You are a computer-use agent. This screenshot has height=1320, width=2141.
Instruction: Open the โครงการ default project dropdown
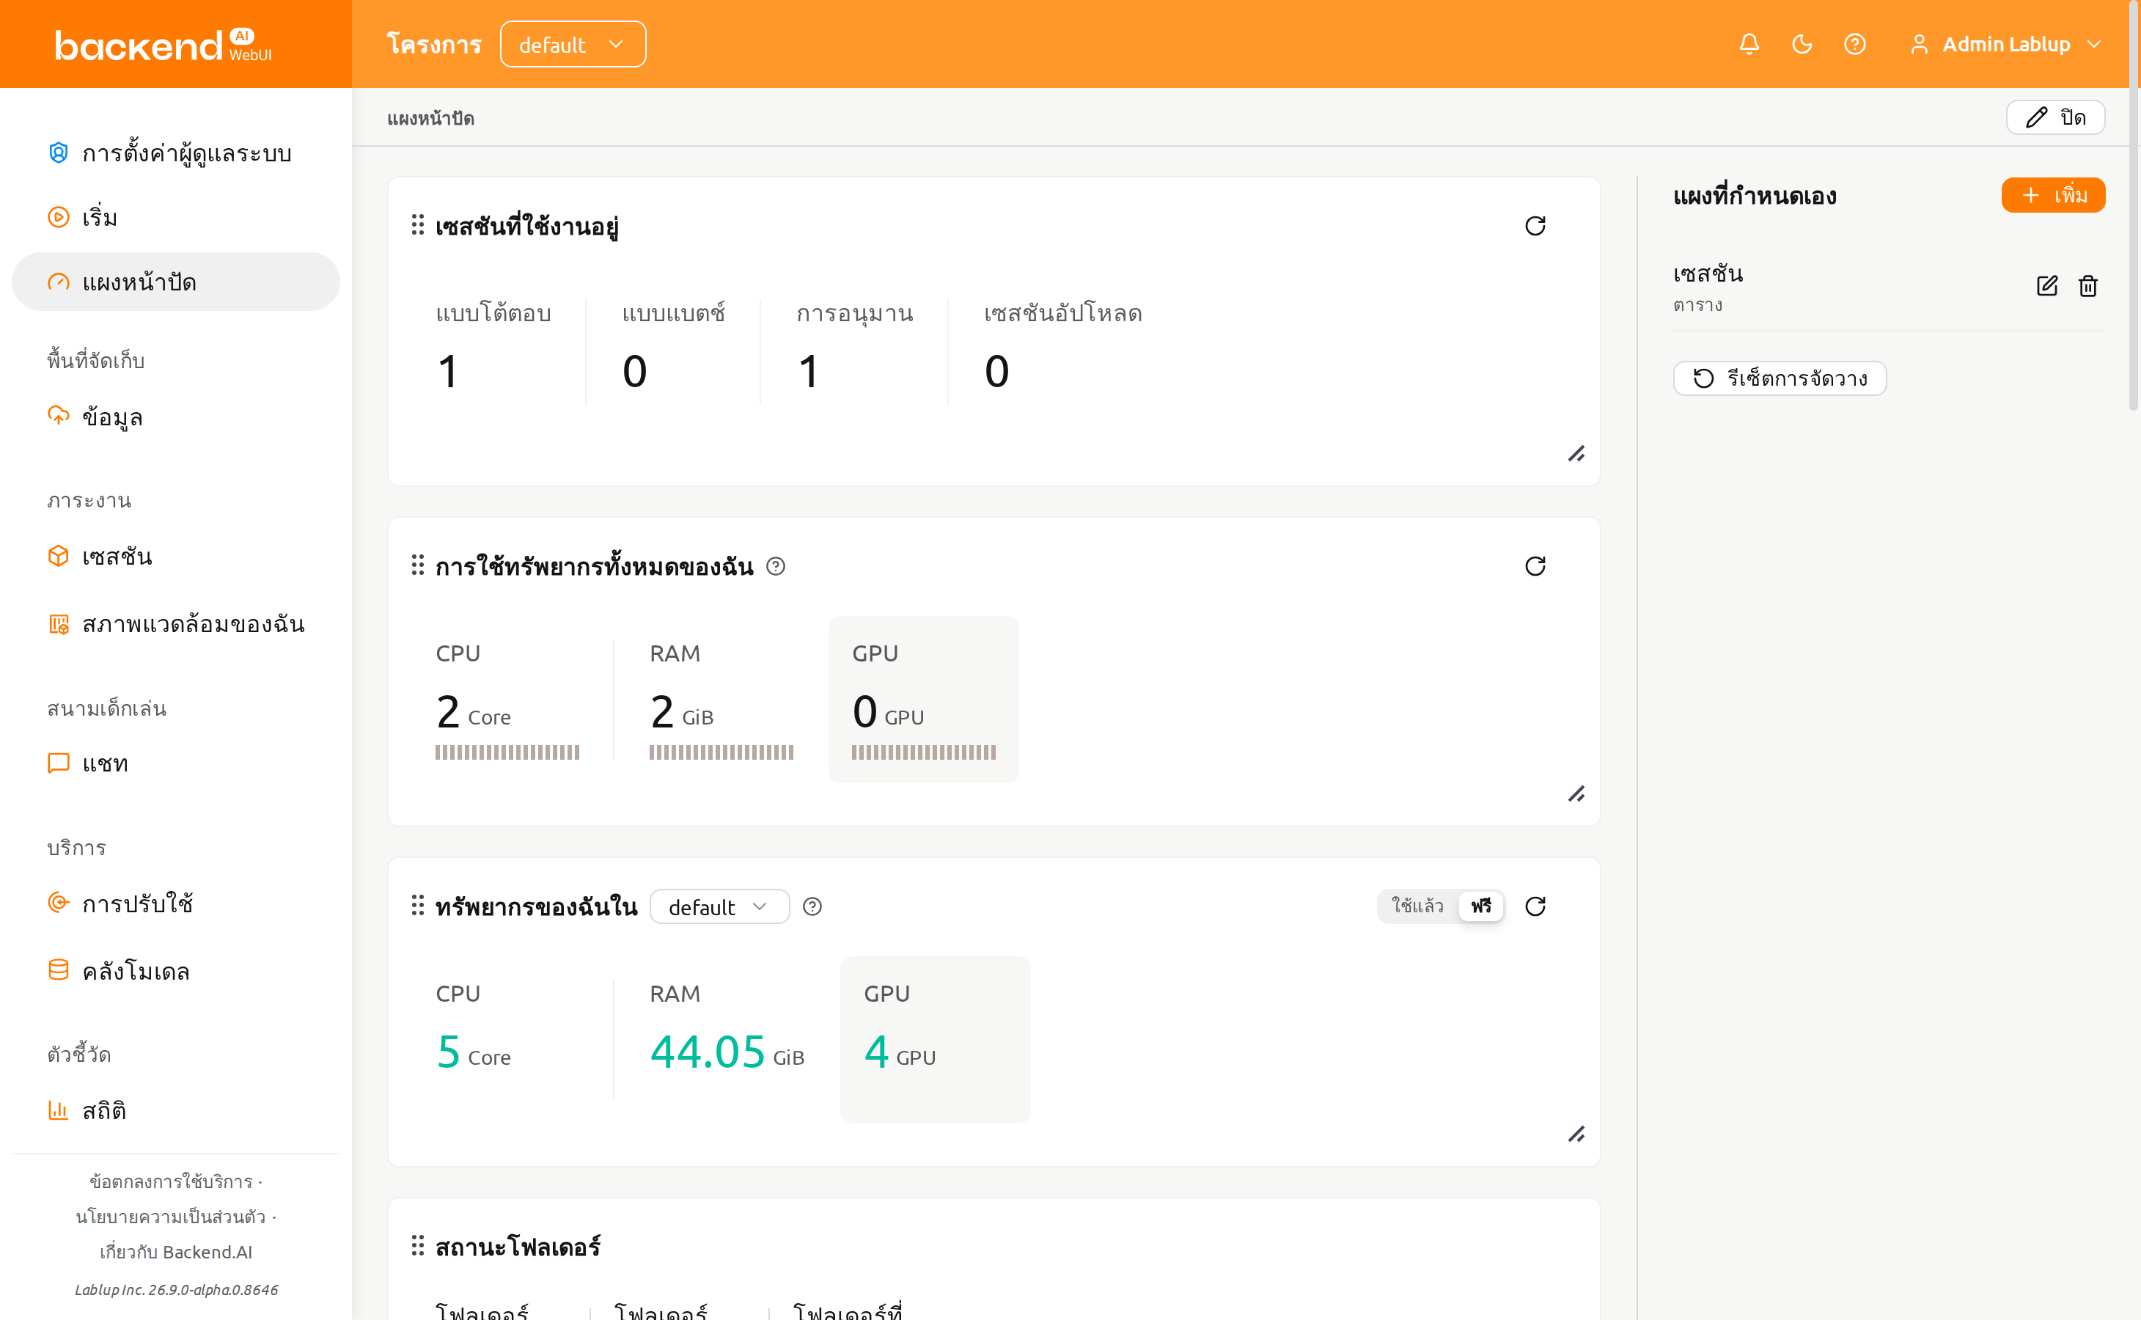[573, 44]
